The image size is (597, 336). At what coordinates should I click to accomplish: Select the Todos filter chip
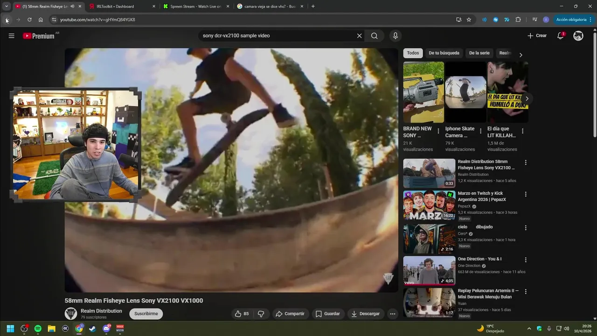[413, 53]
